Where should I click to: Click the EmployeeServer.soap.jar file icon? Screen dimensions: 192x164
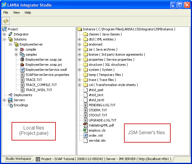pyautogui.click(x=22, y=60)
